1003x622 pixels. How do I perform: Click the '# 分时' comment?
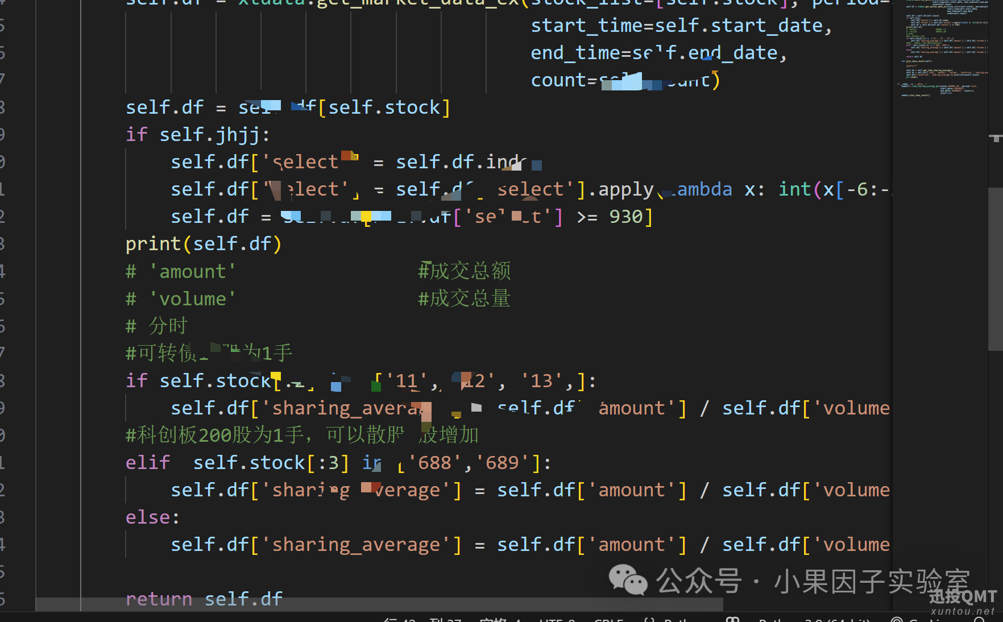(156, 326)
